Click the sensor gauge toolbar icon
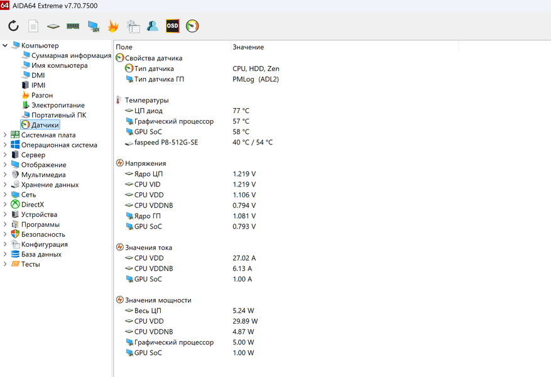This screenshot has height=377, width=551. point(192,26)
